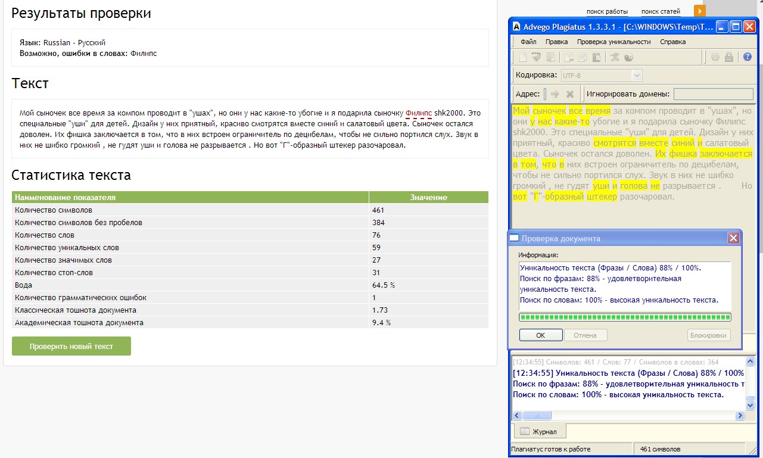
Task: Click OK in Проверка документа dialog
Action: click(540, 335)
